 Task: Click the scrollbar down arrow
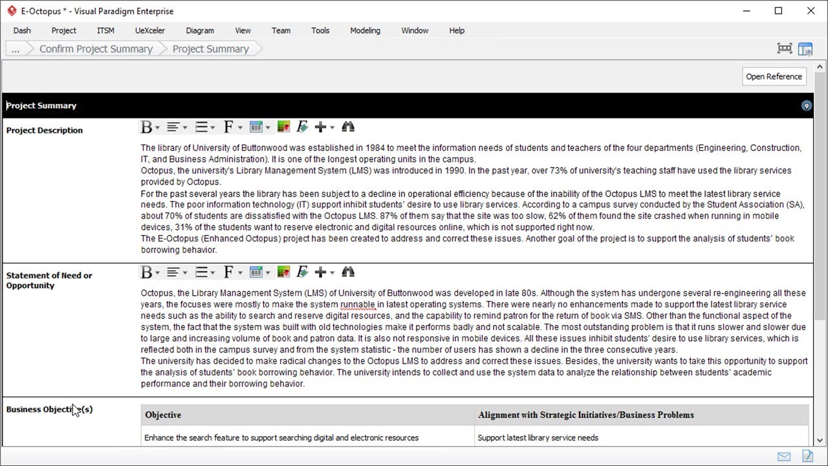pyautogui.click(x=820, y=440)
